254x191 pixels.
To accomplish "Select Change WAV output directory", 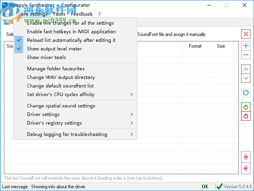I will point(75,77).
